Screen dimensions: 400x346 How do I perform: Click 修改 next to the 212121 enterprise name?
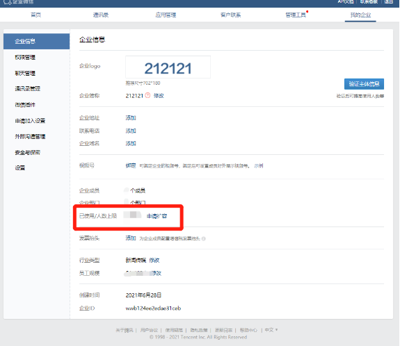(x=159, y=96)
